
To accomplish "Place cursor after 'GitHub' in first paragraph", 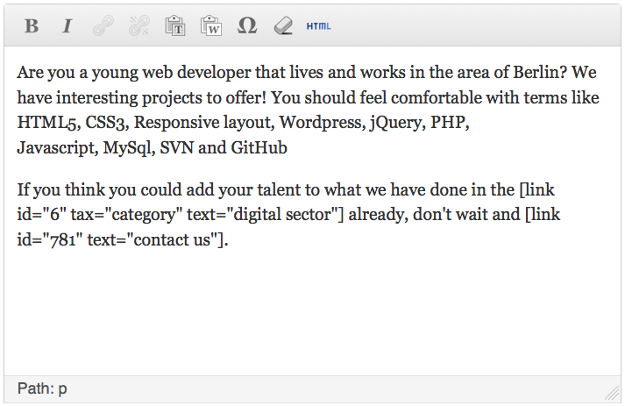I will [288, 148].
